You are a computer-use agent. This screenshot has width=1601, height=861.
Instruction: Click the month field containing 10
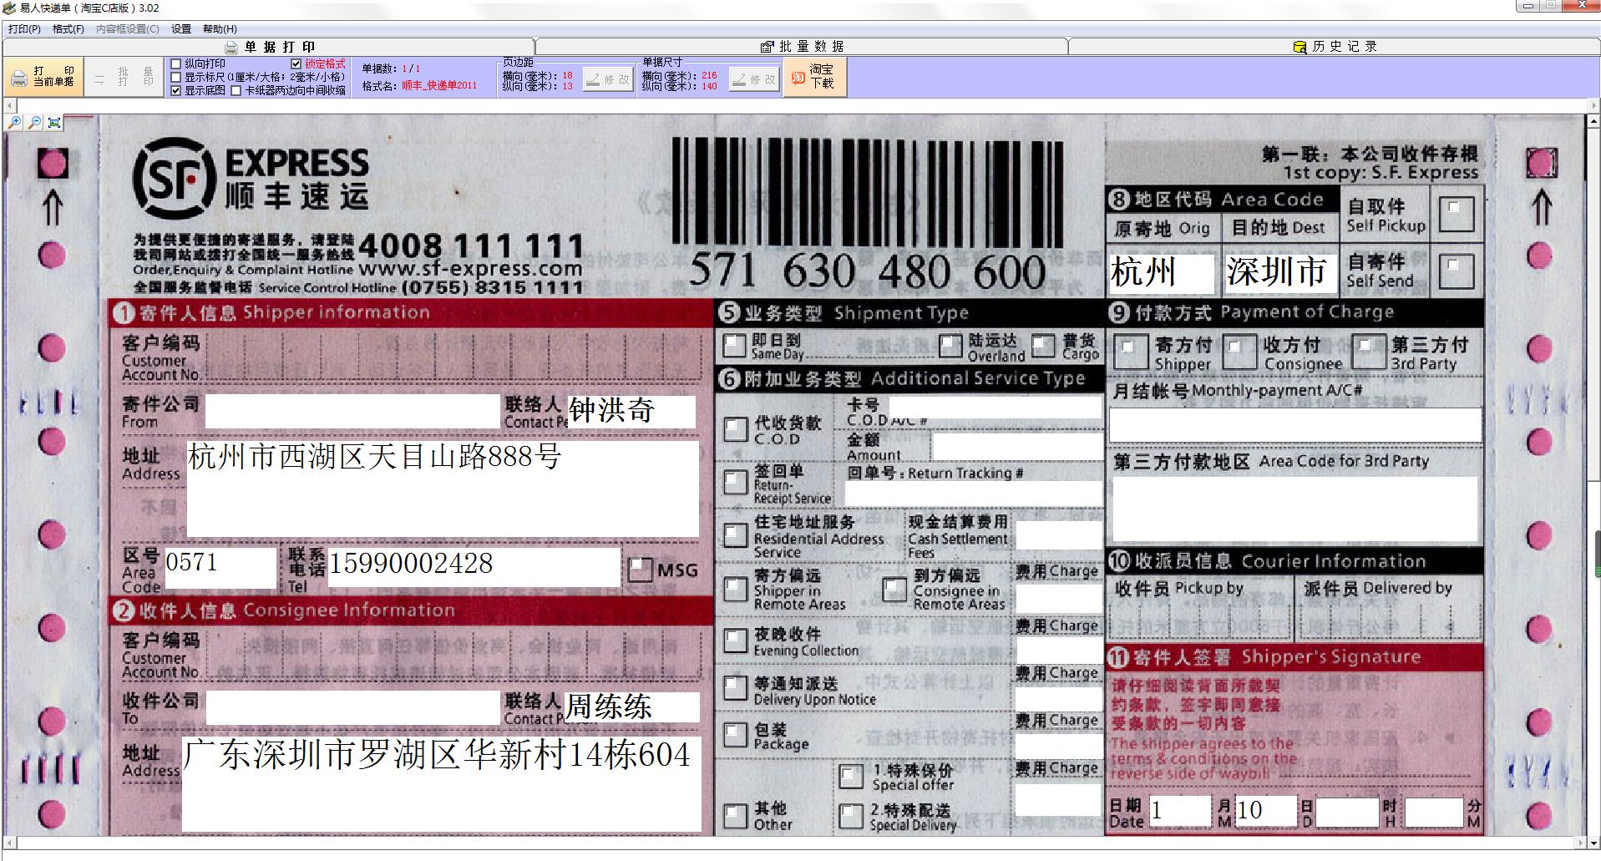(1265, 812)
